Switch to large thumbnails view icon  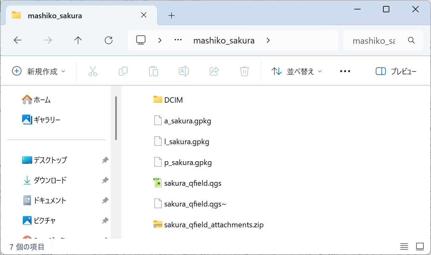click(x=420, y=246)
